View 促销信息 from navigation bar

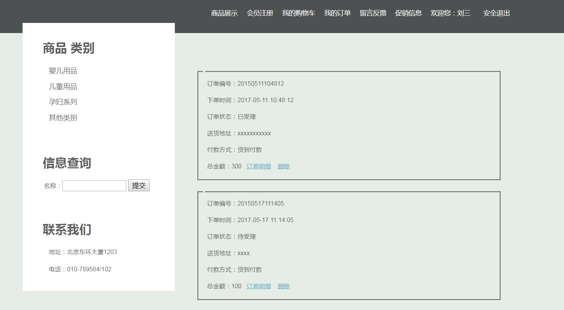[408, 13]
